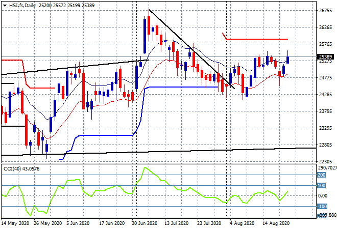
Task: Select the 30 Jun 2020 date label
Action: pyautogui.click(x=145, y=223)
